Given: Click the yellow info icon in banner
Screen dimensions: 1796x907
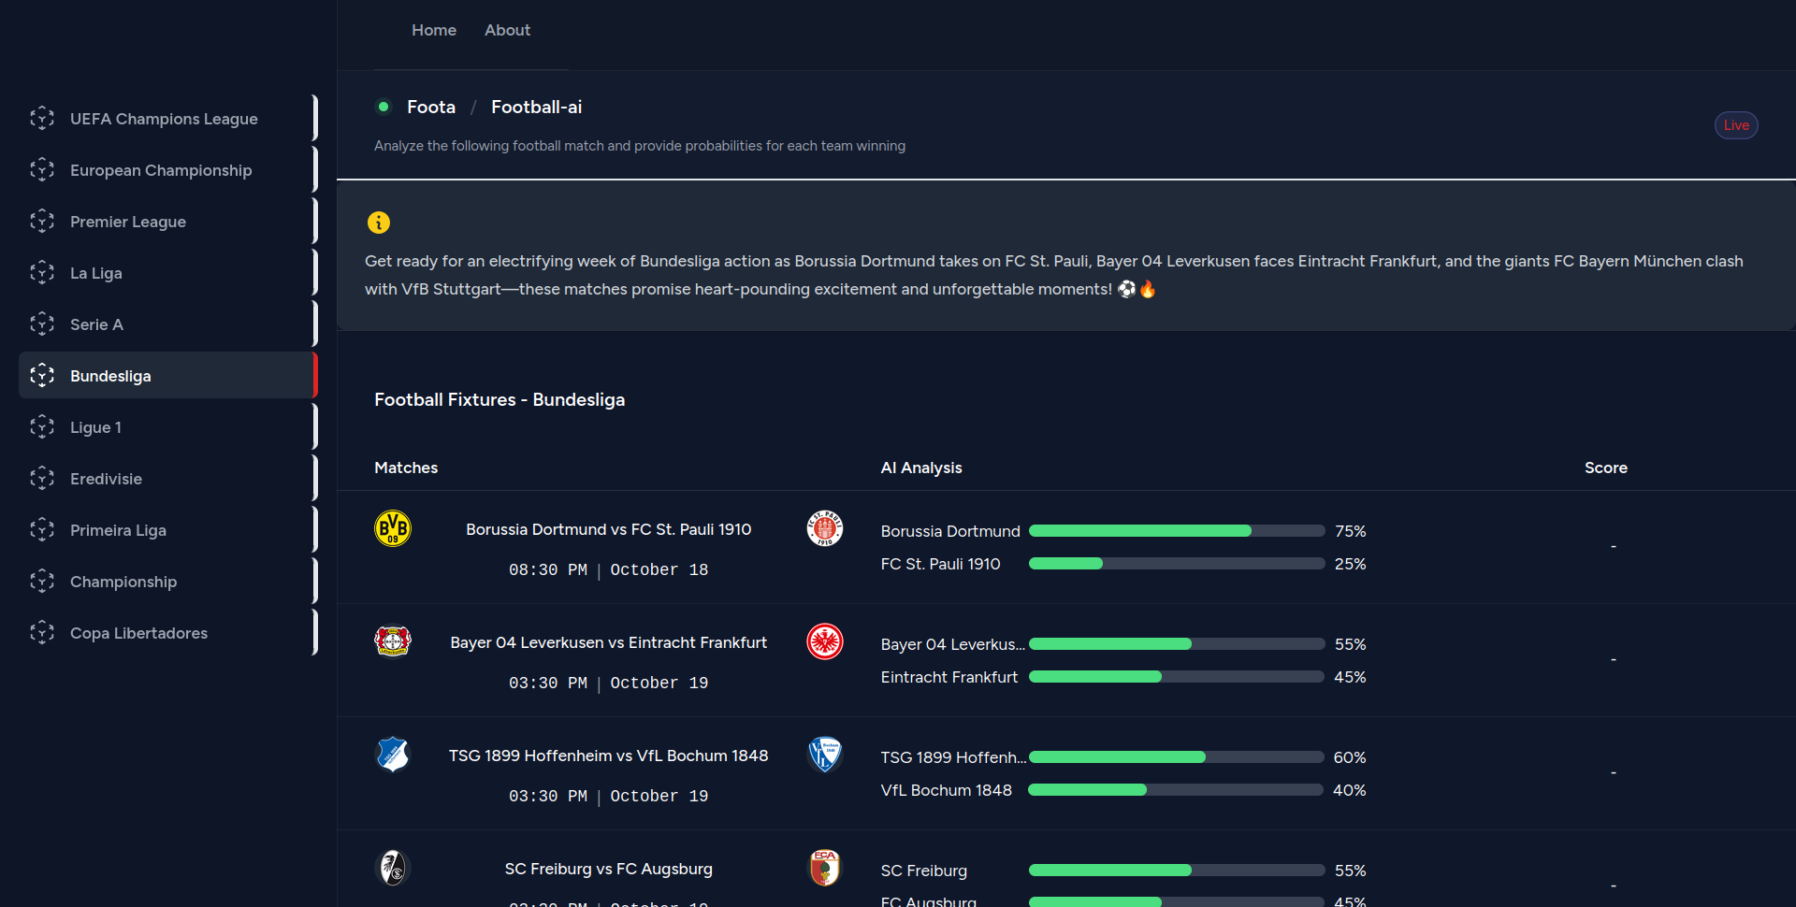Looking at the screenshot, I should point(379,223).
